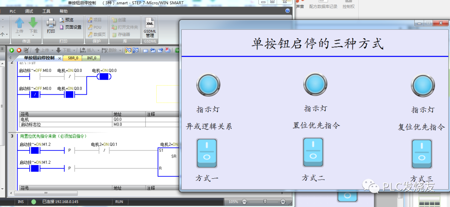Click the green RUN play icon

tap(12, 50)
